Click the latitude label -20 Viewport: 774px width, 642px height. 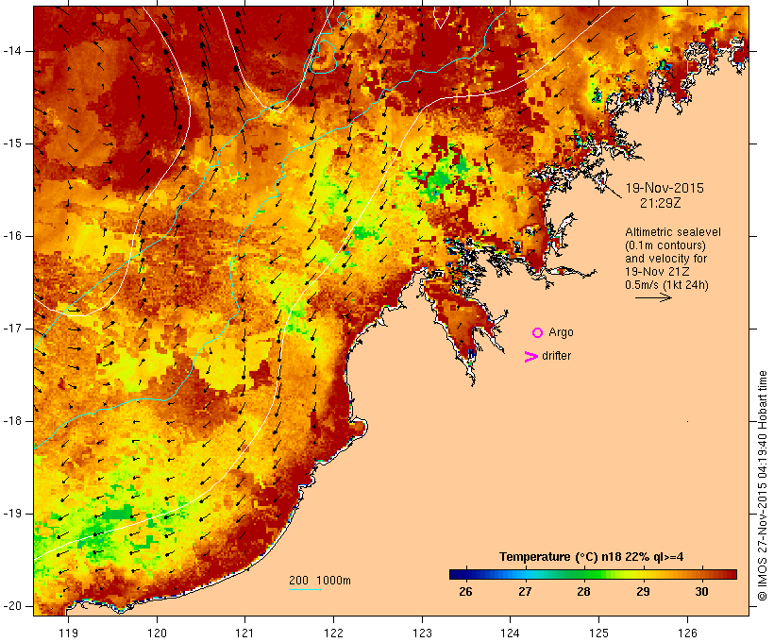[x=12, y=606]
